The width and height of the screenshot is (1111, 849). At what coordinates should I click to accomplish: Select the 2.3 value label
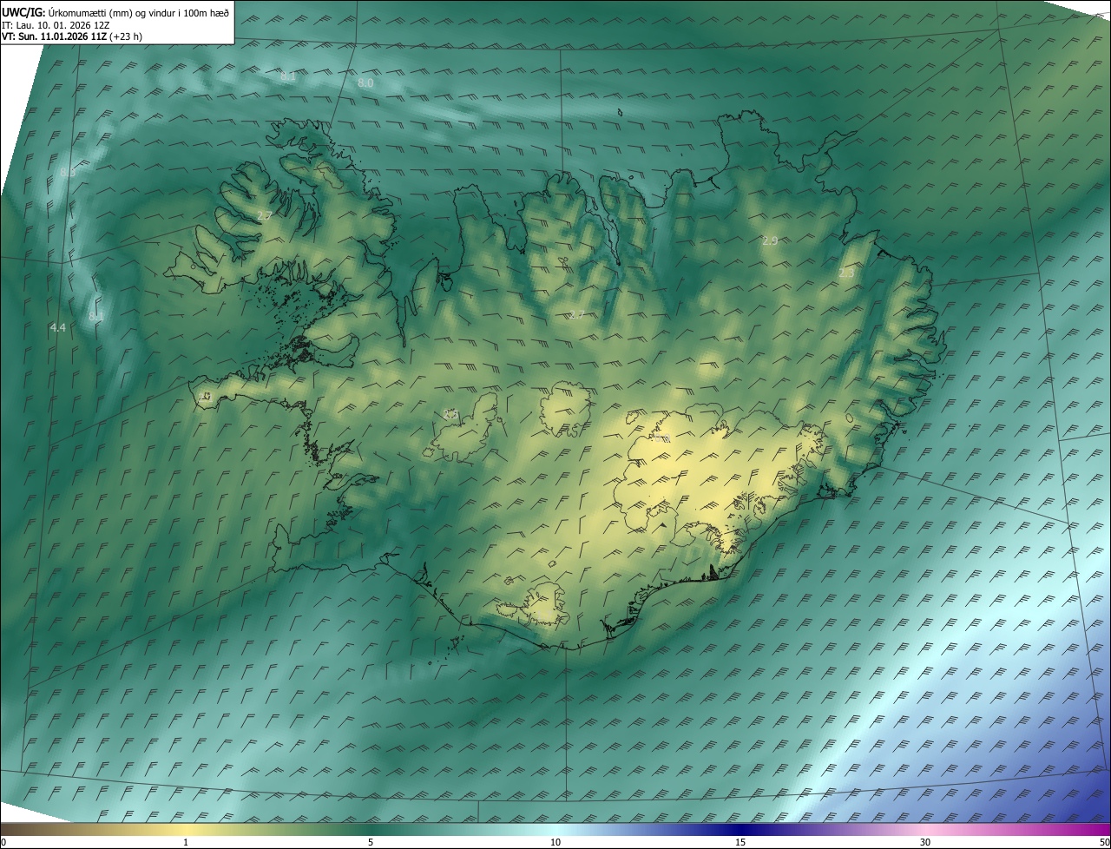tap(846, 273)
